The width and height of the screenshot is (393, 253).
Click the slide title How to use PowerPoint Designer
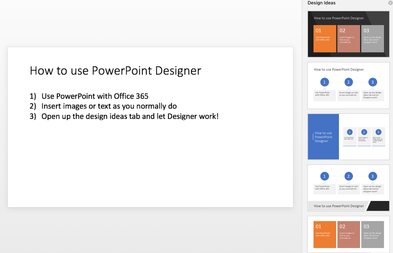pyautogui.click(x=115, y=71)
